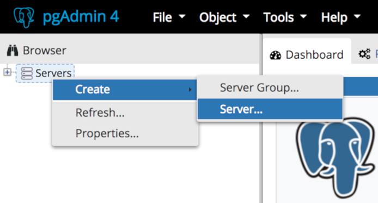
Task: Click the binoculars Browser icon
Action: [13, 50]
